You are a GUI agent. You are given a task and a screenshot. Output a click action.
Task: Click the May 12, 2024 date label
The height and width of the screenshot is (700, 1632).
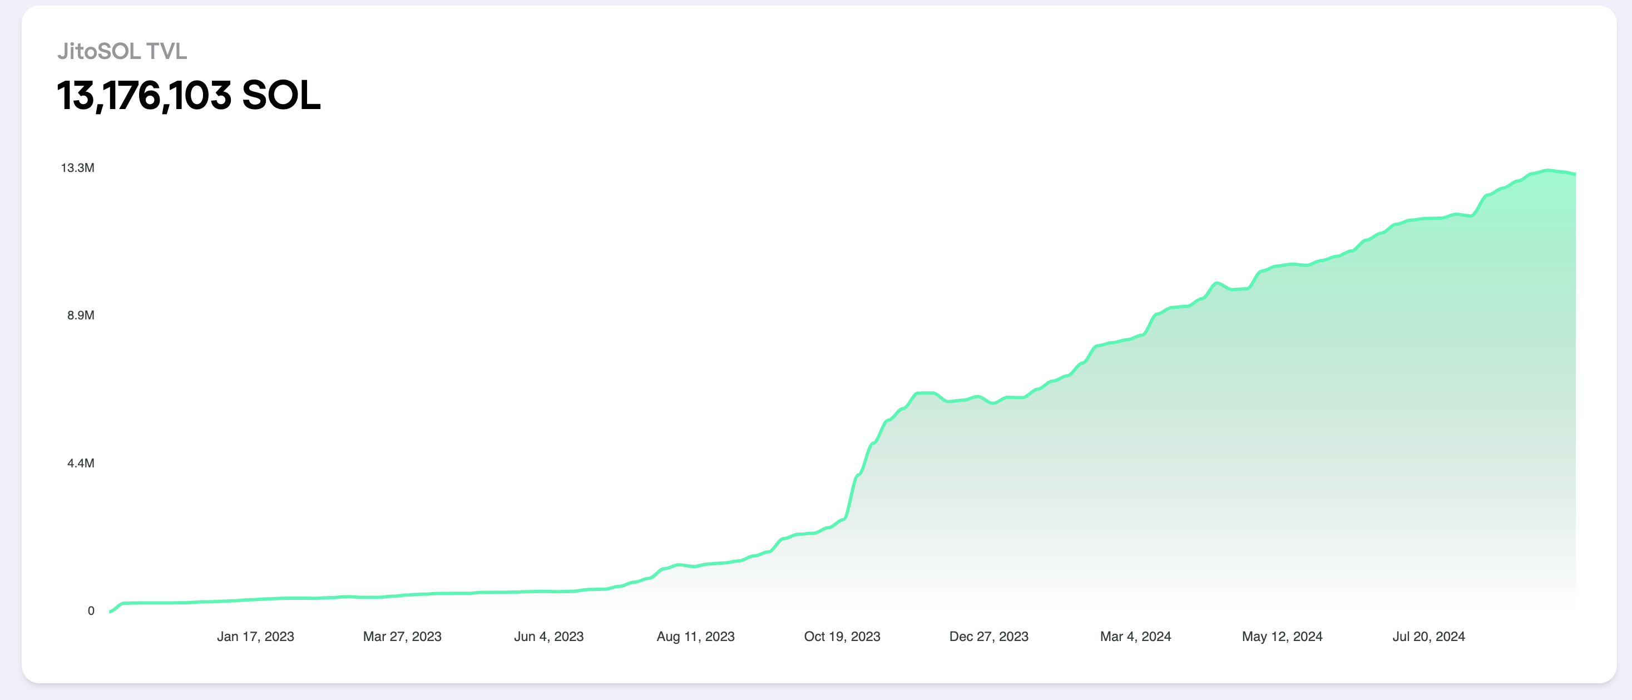(1282, 636)
